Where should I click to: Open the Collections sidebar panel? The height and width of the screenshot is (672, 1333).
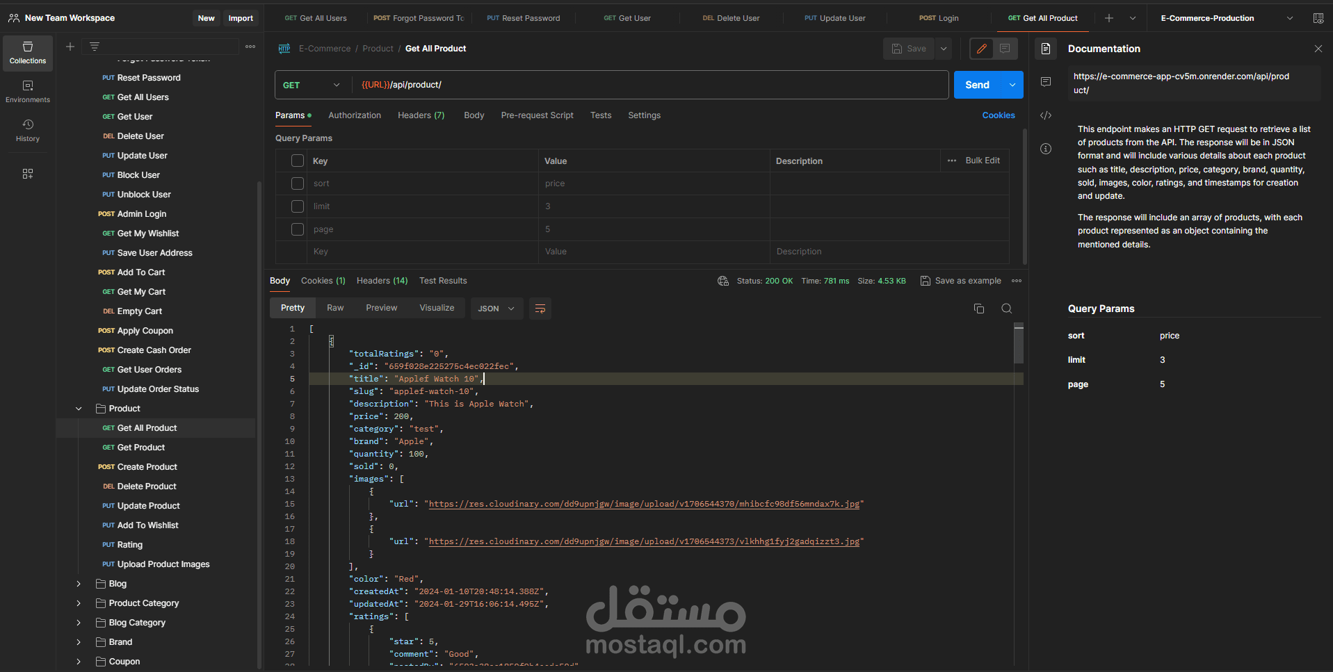28,54
